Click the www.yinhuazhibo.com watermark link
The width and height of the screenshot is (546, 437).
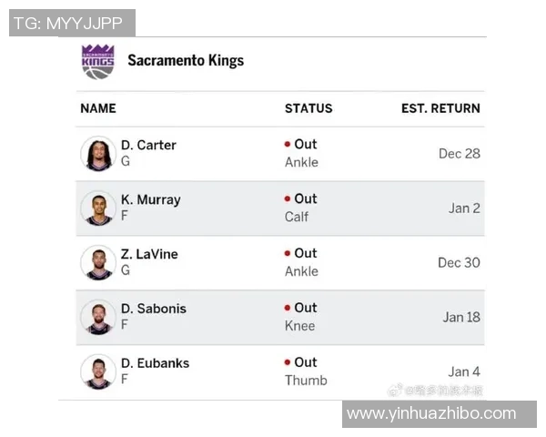[x=431, y=414]
